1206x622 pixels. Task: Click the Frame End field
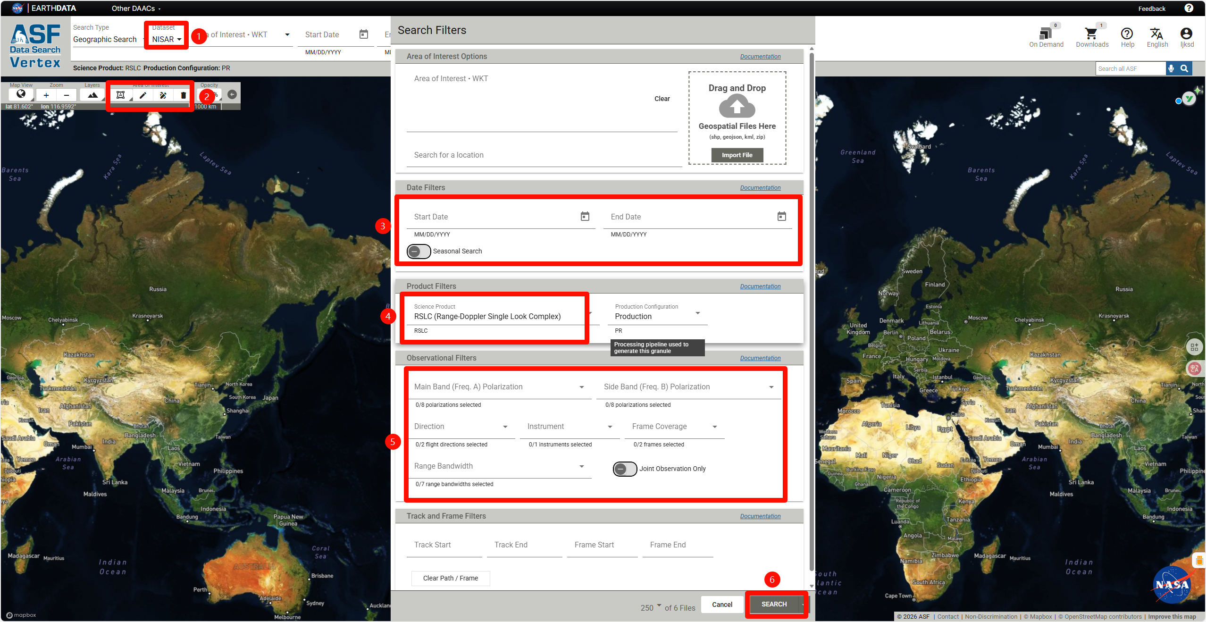pyautogui.click(x=678, y=545)
